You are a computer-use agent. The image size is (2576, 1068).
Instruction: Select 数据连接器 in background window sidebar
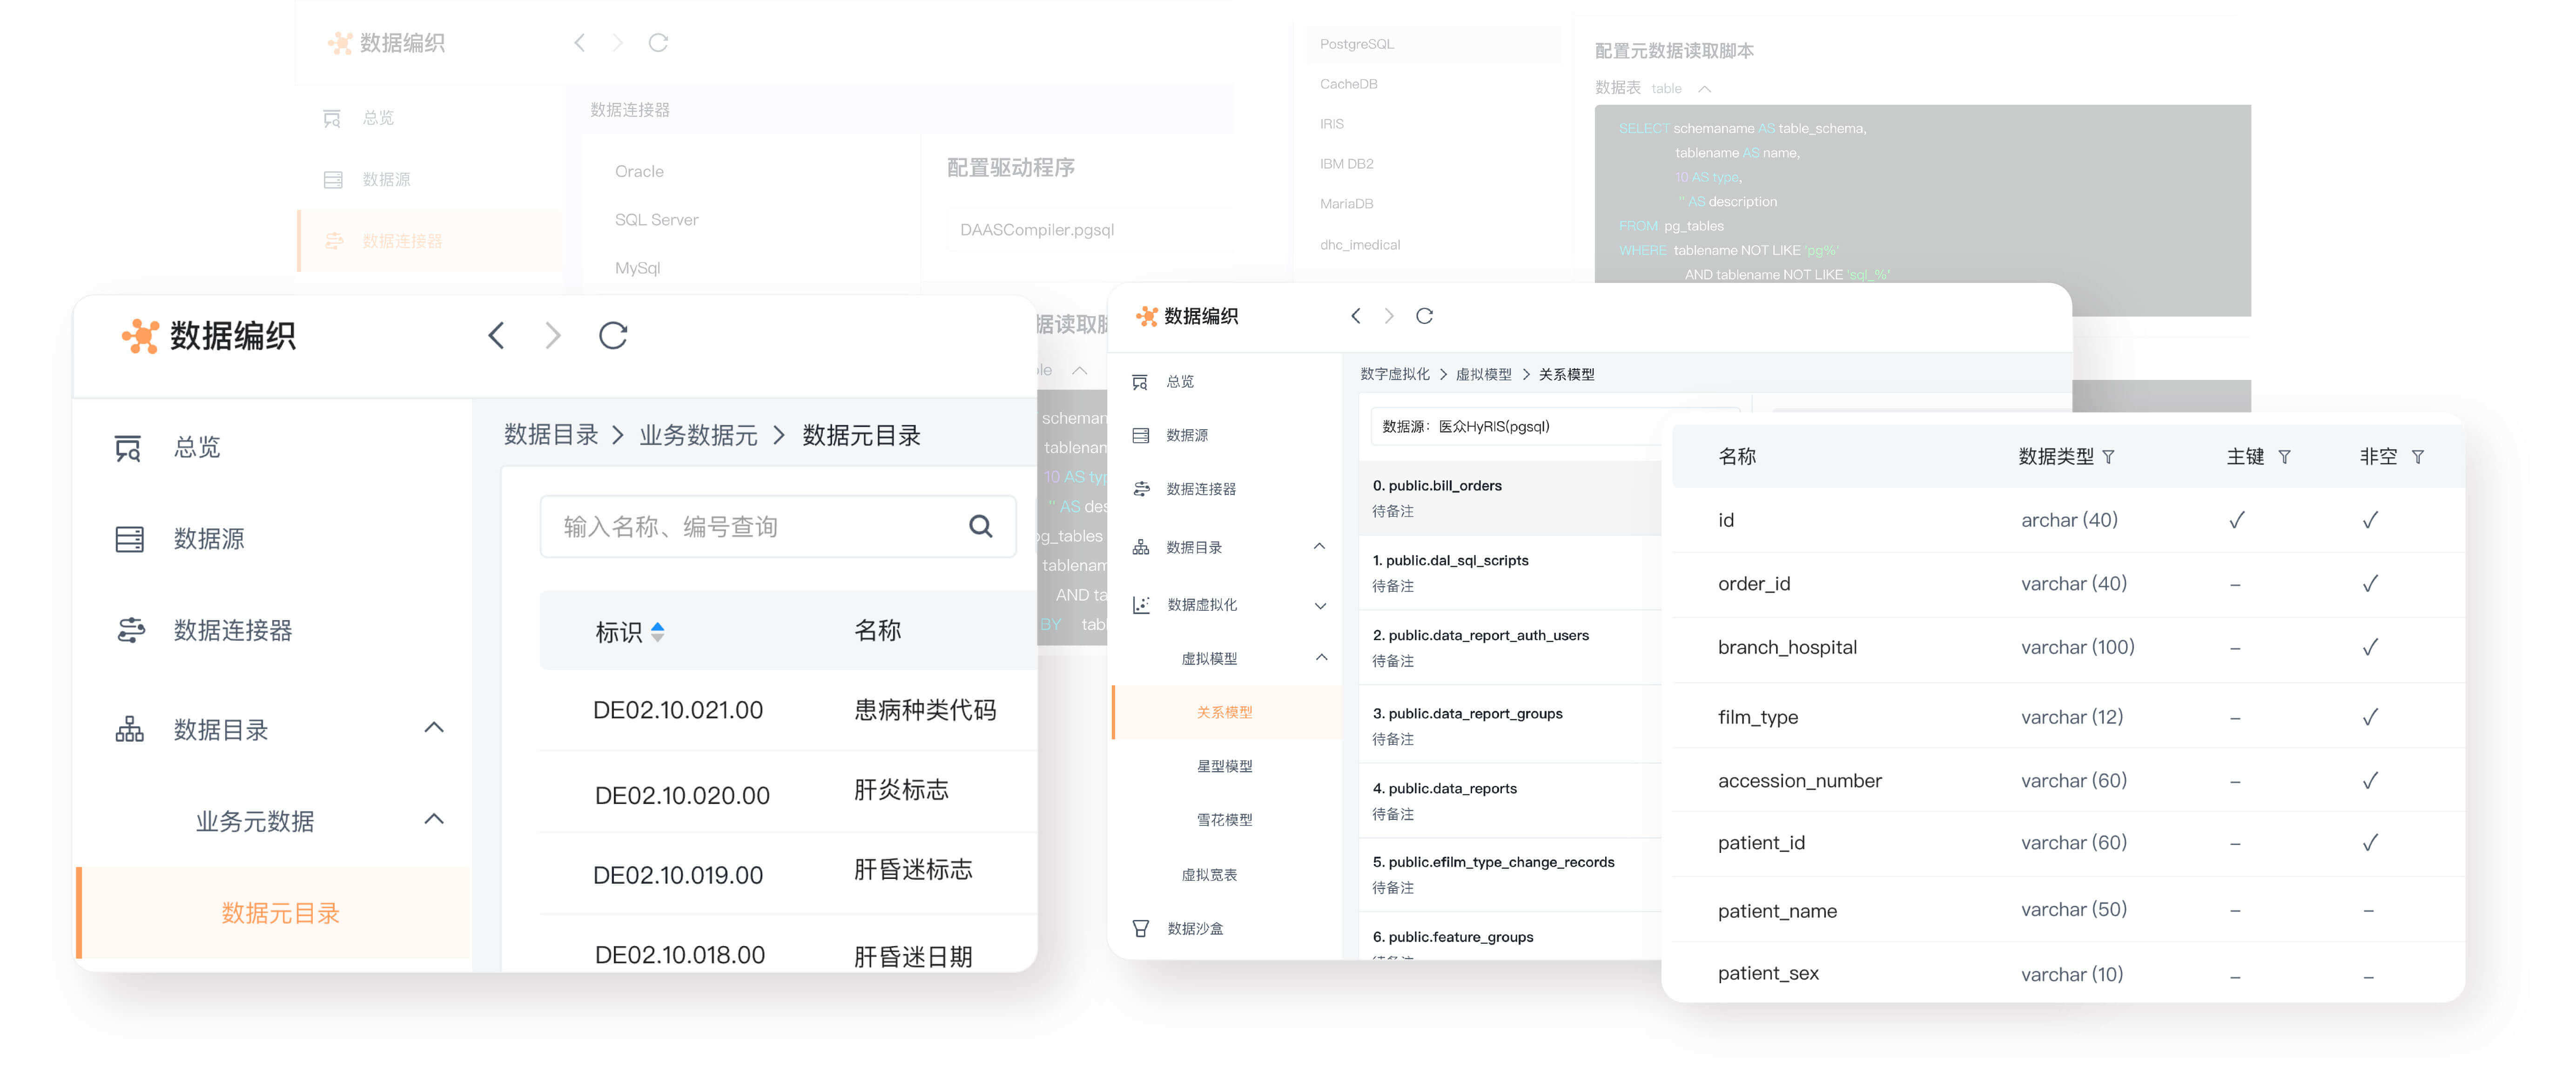pos(430,241)
